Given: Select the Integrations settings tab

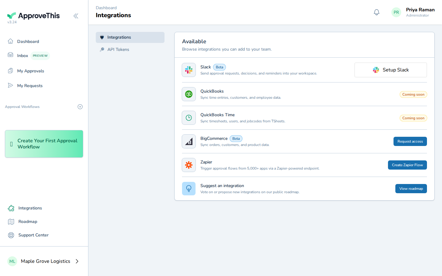Looking at the screenshot, I should 130,37.
